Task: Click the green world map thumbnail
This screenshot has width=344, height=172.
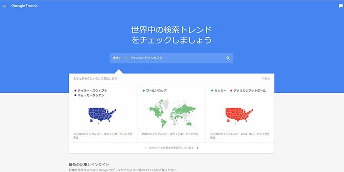Action: pos(172,113)
